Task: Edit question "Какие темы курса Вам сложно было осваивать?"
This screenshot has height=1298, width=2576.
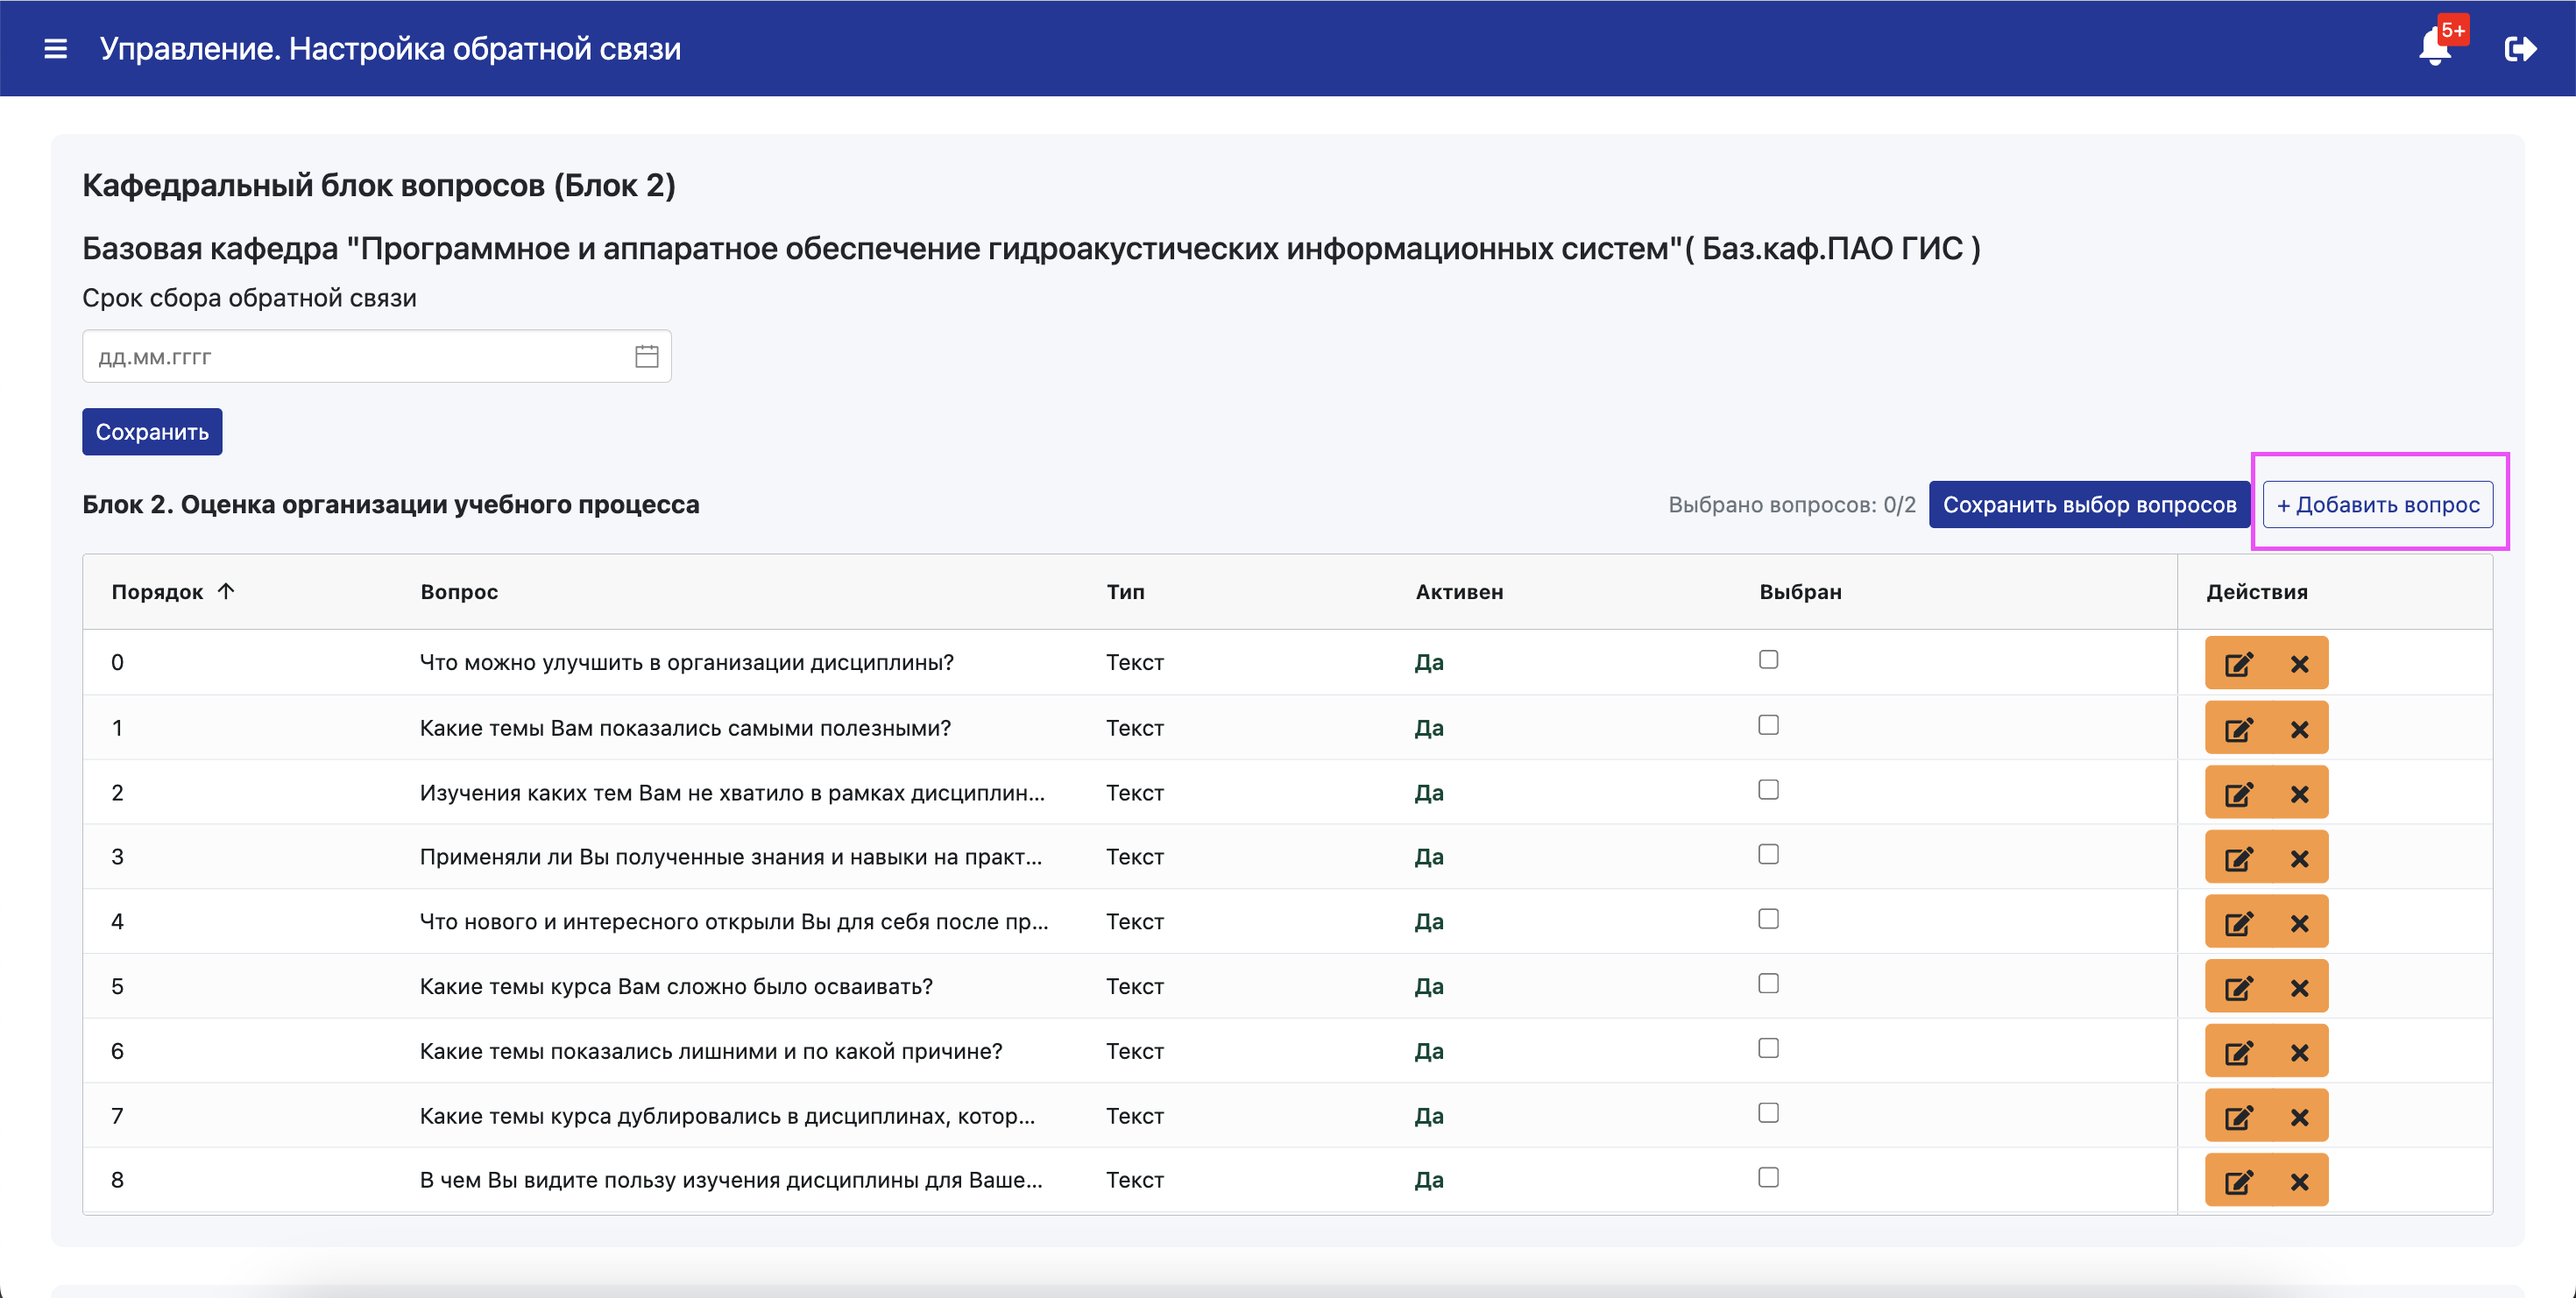Action: pyautogui.click(x=2238, y=987)
